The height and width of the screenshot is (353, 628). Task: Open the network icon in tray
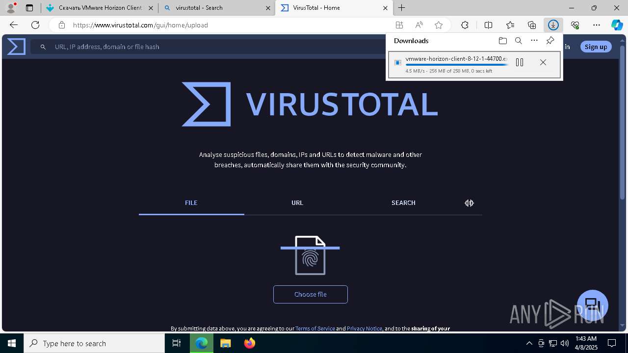553,343
